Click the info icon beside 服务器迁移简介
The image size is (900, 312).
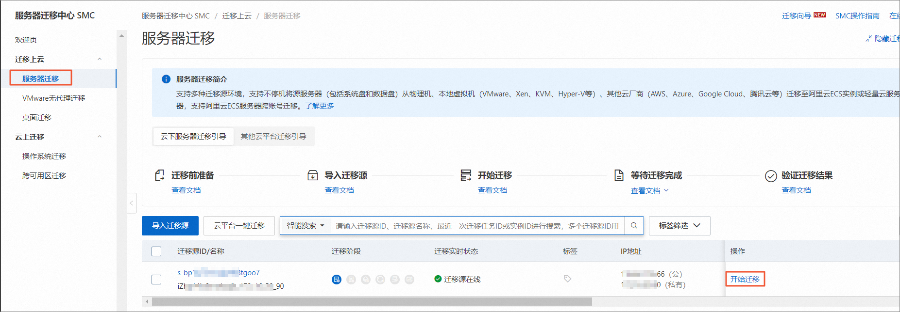pyautogui.click(x=166, y=79)
